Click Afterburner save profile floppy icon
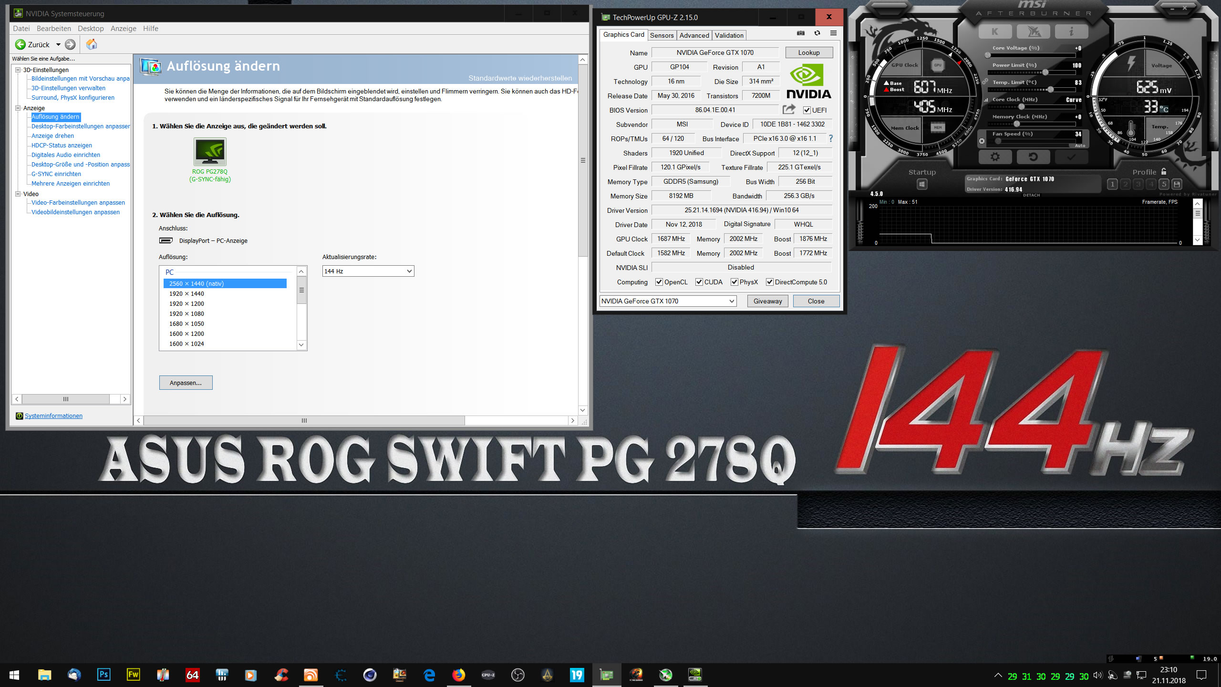This screenshot has width=1221, height=687. pos(1177,184)
